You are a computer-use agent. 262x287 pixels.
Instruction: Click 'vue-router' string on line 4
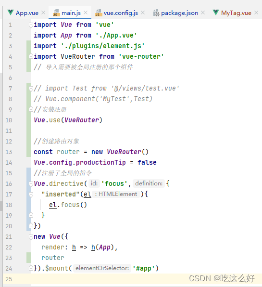click(141, 56)
